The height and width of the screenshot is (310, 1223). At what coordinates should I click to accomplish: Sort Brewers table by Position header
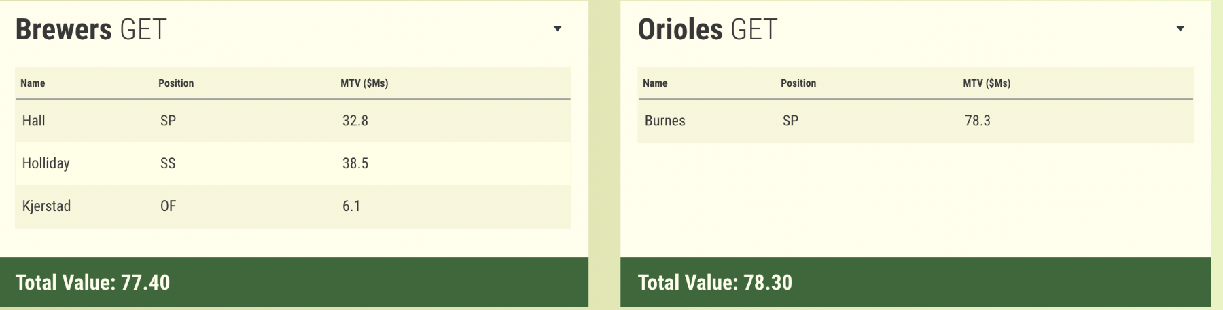[176, 83]
